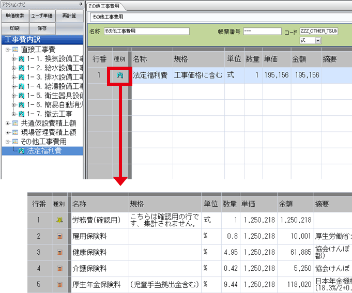This screenshot has width=352, height=293.
Task: Select 法定福利費 in the tree
Action: click(44, 151)
